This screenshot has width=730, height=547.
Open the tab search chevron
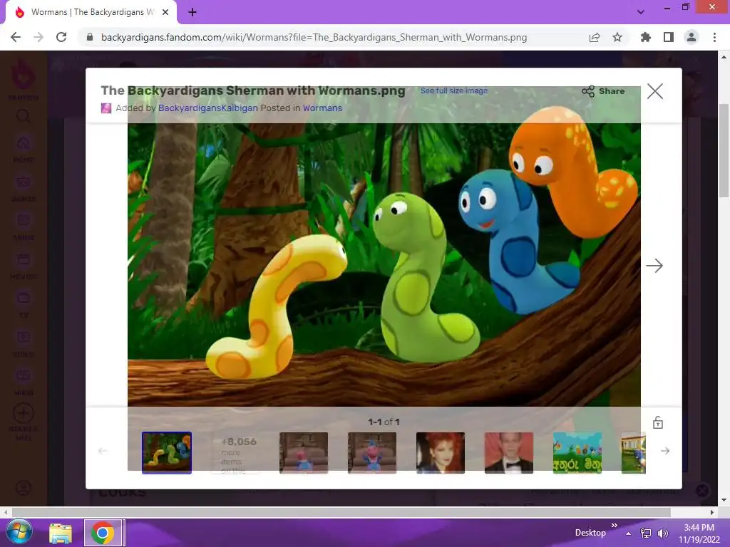coord(641,12)
